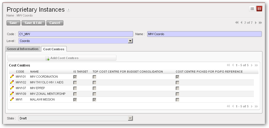This screenshot has width=269, height=128.
Task: Open the State dropdown
Action: (x=130, y=118)
